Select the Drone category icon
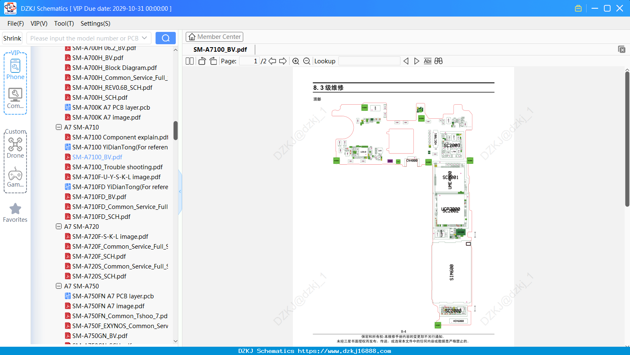This screenshot has width=630, height=355. coord(15,148)
